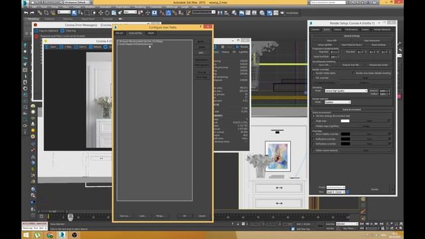Open Reference Coordinate System dropdown
Viewport: 425px width, 239px height.
click(130, 12)
